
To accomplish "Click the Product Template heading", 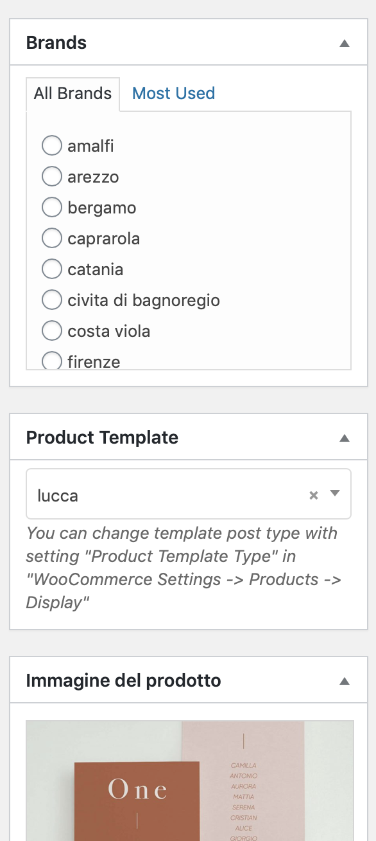I will coord(102,438).
